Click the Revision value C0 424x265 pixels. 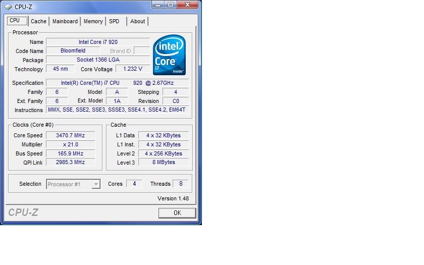point(176,101)
